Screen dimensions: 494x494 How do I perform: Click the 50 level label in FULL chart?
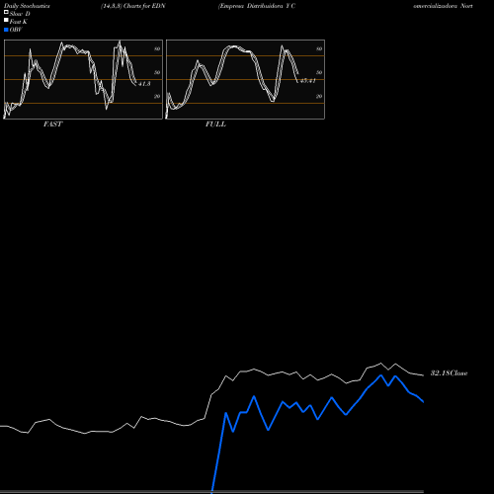tap(319, 72)
